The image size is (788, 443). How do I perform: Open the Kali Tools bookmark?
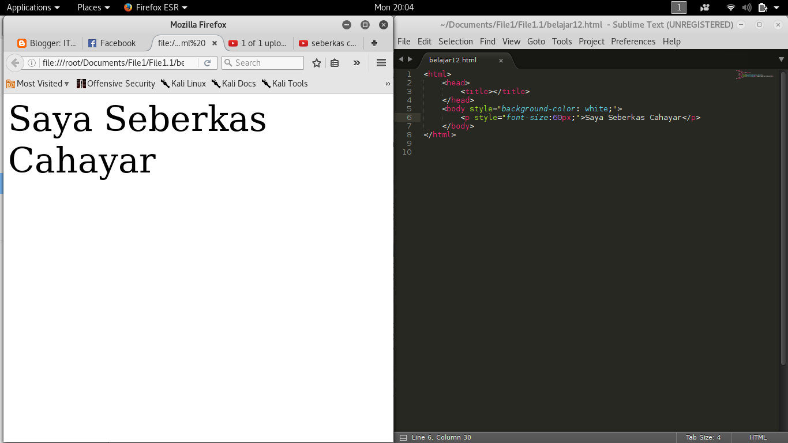pyautogui.click(x=284, y=84)
